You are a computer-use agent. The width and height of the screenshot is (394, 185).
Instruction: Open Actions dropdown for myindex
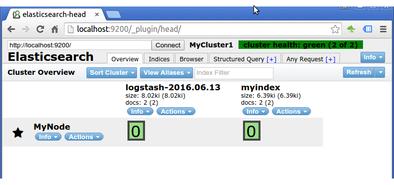tap(291, 111)
